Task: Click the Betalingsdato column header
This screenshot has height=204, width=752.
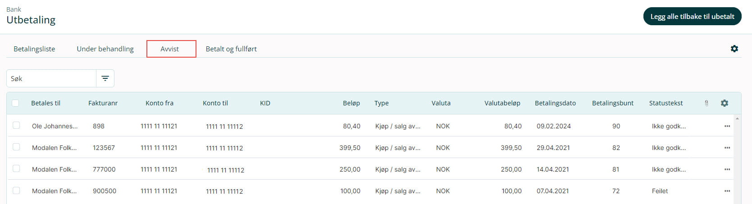Action: click(555, 103)
